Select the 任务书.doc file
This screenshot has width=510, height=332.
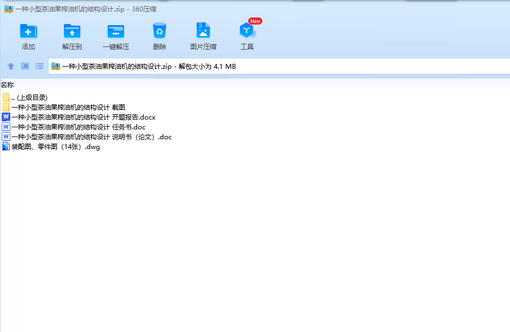pos(73,127)
